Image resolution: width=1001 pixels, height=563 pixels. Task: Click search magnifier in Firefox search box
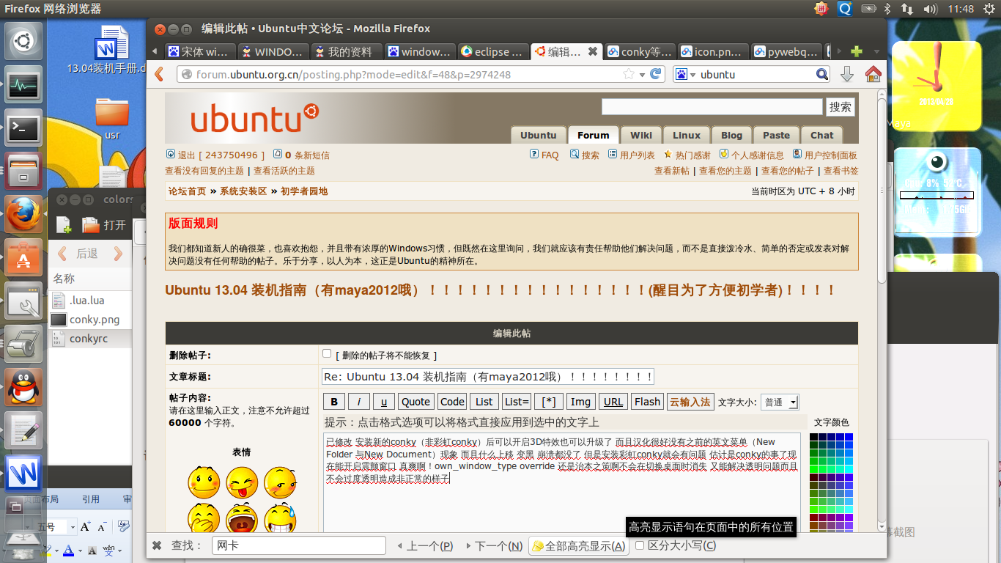coord(822,74)
